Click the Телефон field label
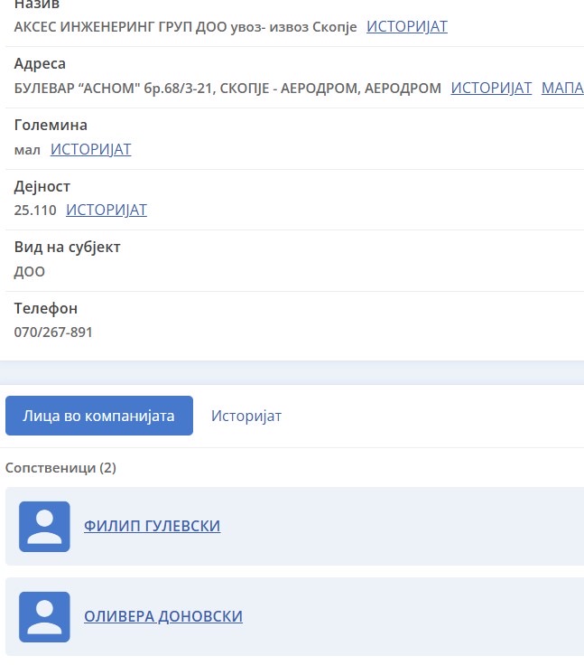 coord(46,309)
